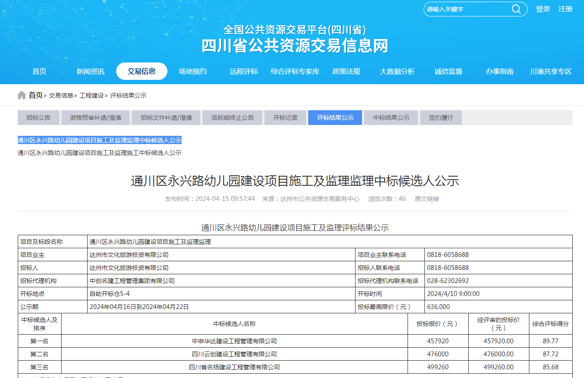Open 场地预约 navigation item

[x=192, y=72]
